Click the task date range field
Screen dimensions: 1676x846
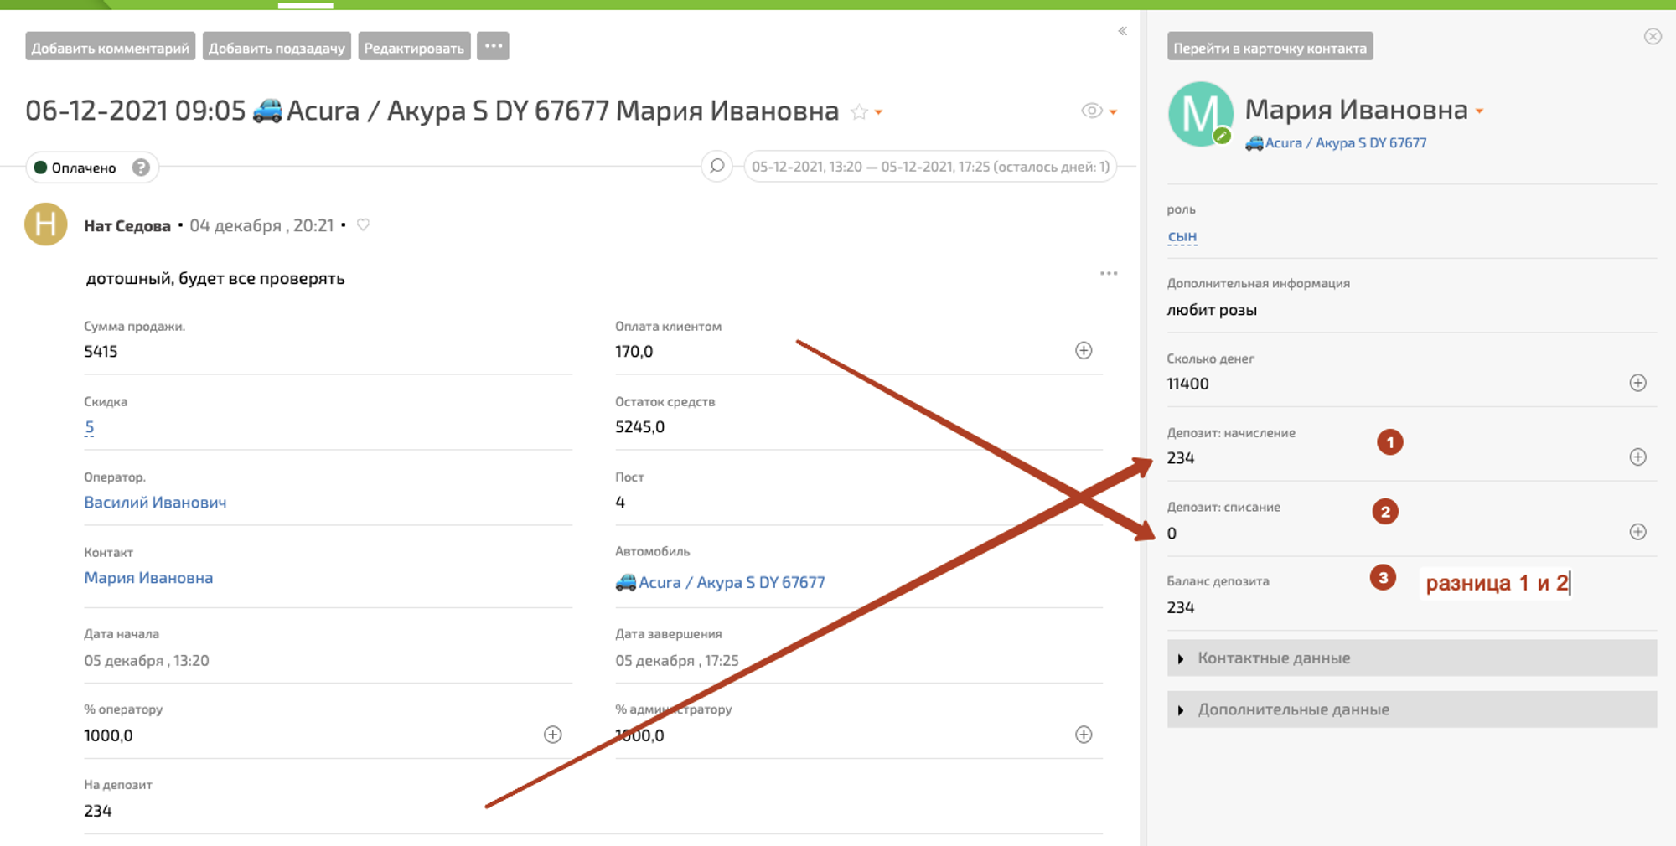click(x=929, y=167)
